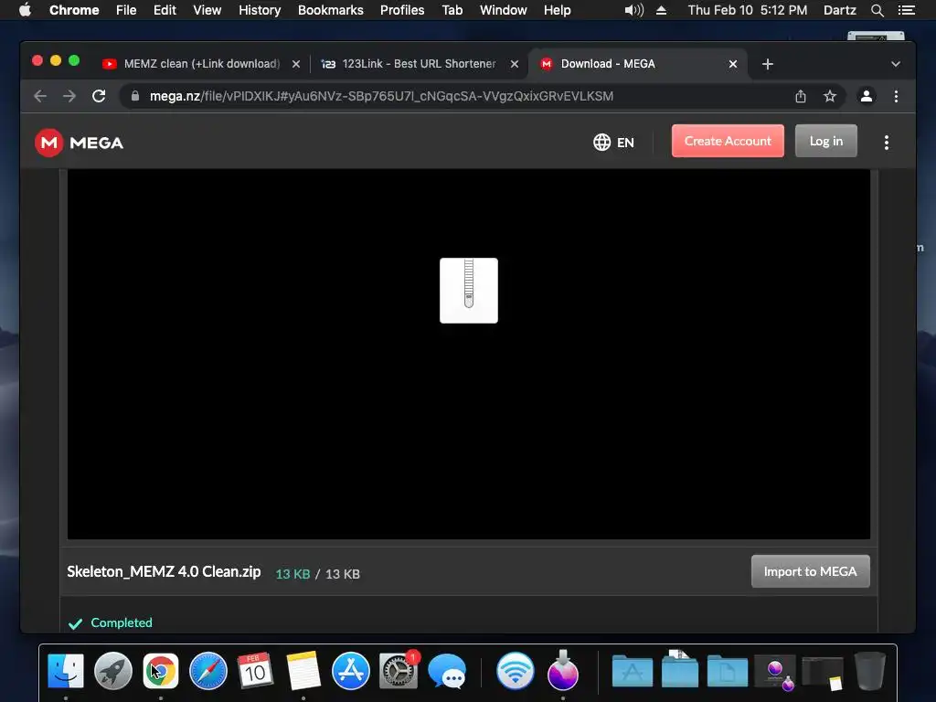Viewport: 936px width, 702px height.
Task: Click the Dartz user name in menu bar
Action: [x=840, y=10]
